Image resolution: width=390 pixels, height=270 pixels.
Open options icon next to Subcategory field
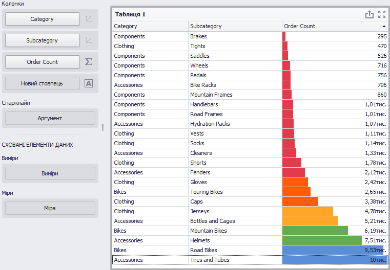(x=89, y=40)
